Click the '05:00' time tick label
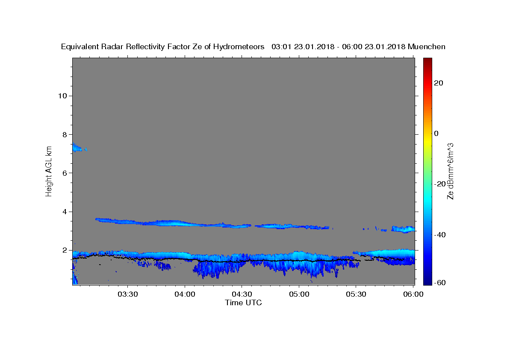The width and height of the screenshot is (513, 342). (x=299, y=295)
